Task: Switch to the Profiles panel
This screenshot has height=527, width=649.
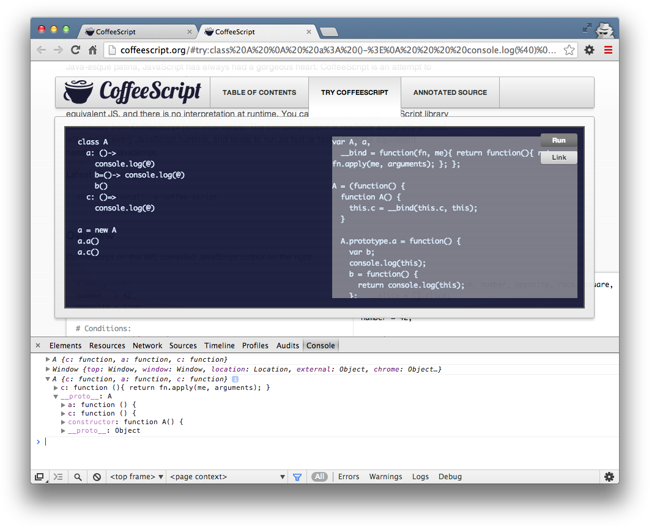Action: [x=255, y=346]
